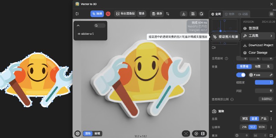Click the gray #aaa color swatch

251,75
